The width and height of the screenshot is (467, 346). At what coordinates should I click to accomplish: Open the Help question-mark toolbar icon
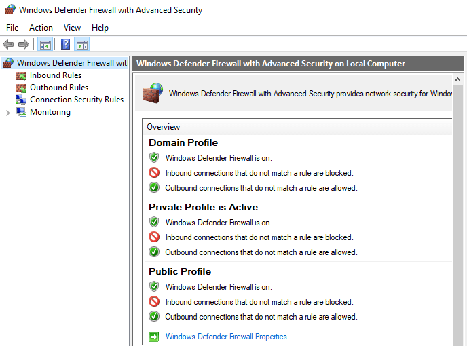(65, 45)
